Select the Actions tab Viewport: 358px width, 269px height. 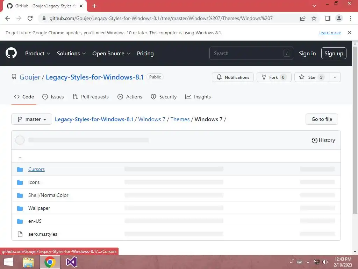[x=130, y=97]
